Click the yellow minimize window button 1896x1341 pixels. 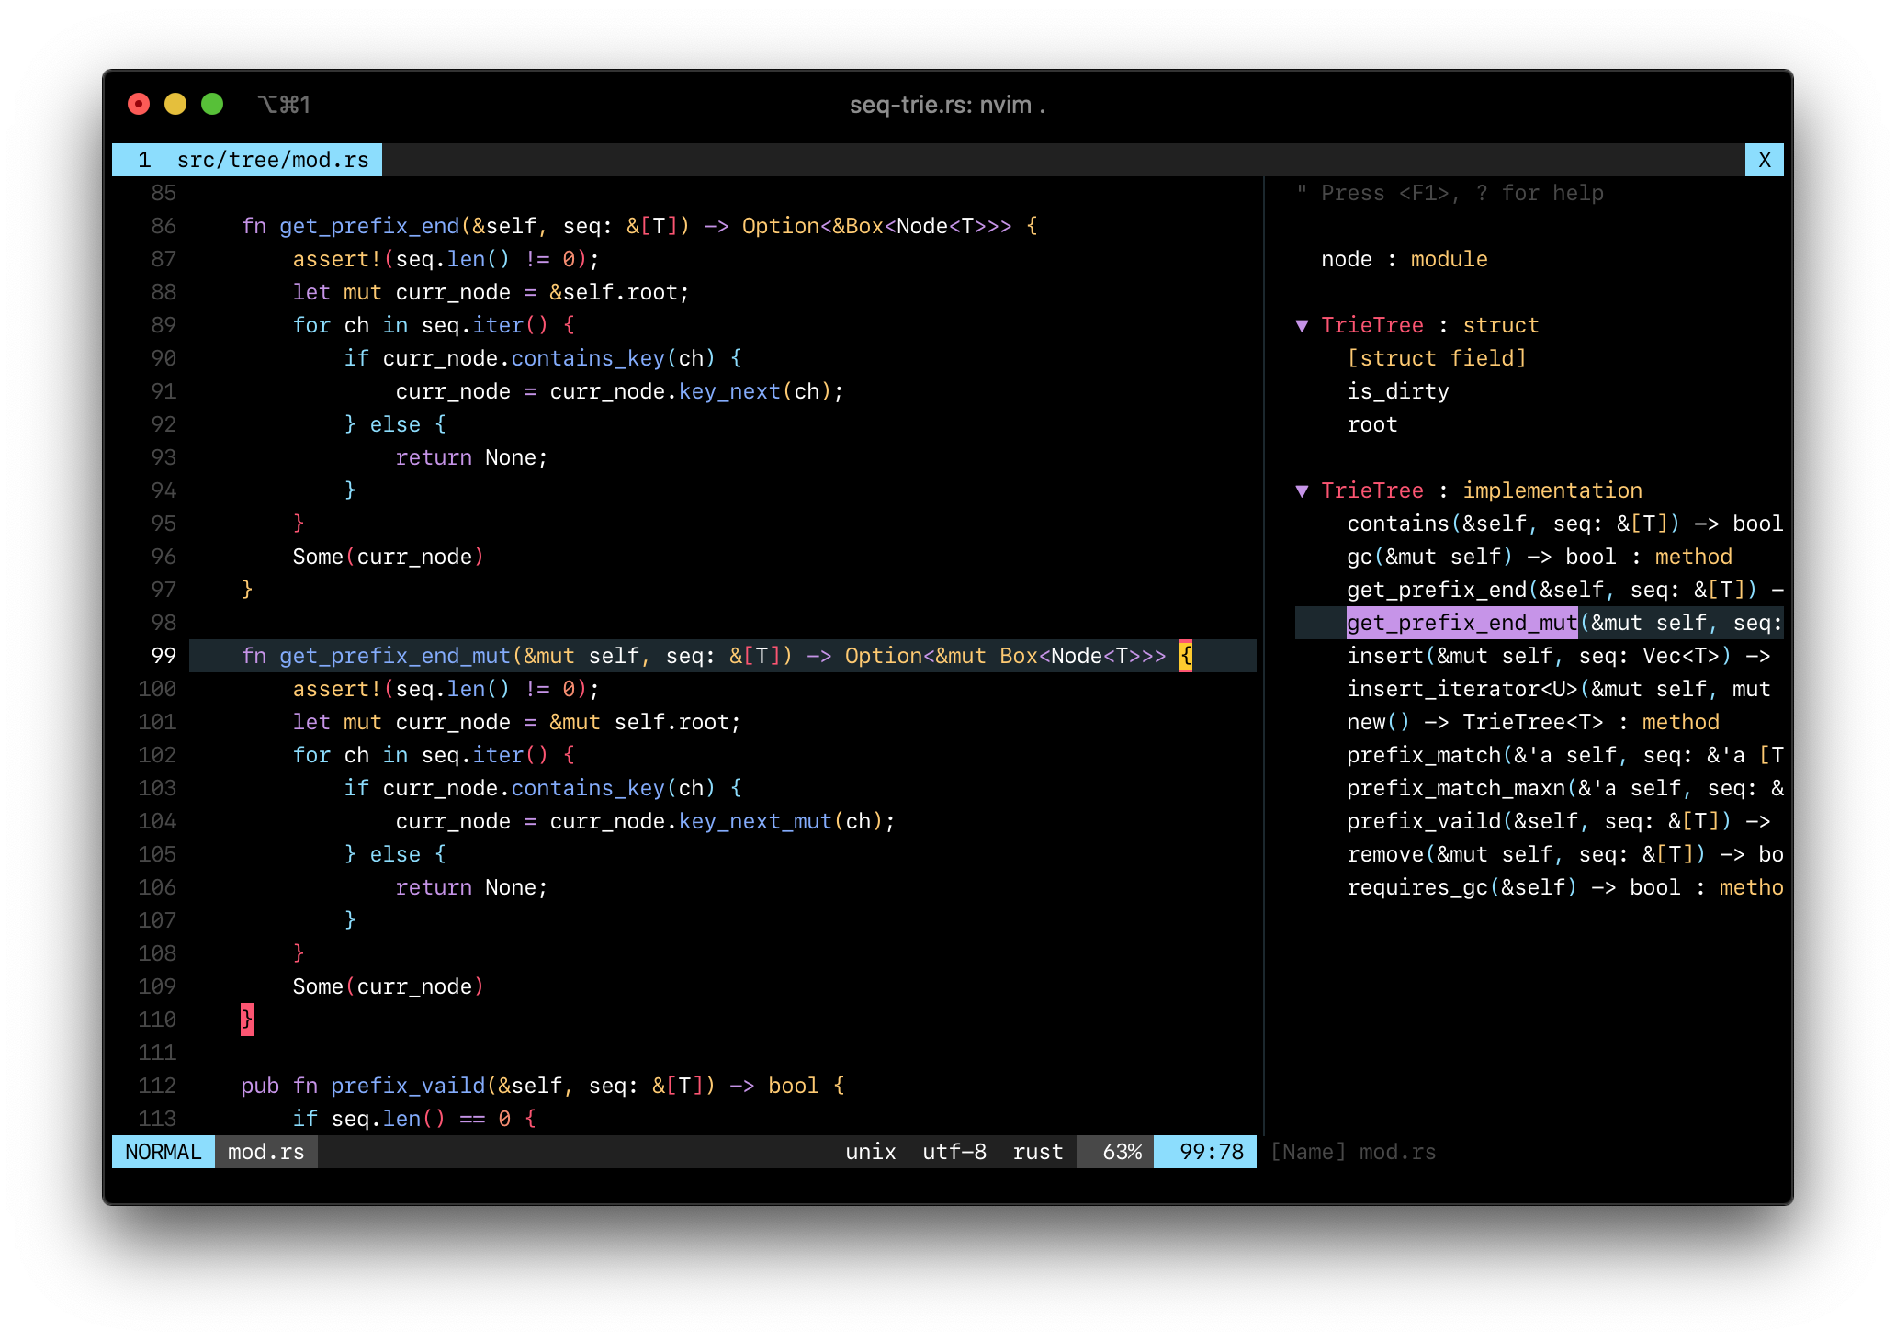[175, 105]
